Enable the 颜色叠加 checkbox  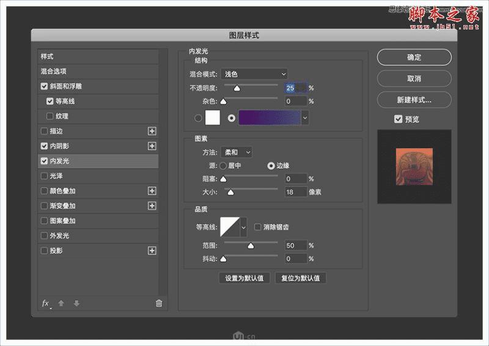(x=44, y=191)
